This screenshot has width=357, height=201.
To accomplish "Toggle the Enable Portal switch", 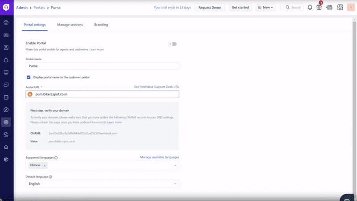I will click(x=172, y=44).
